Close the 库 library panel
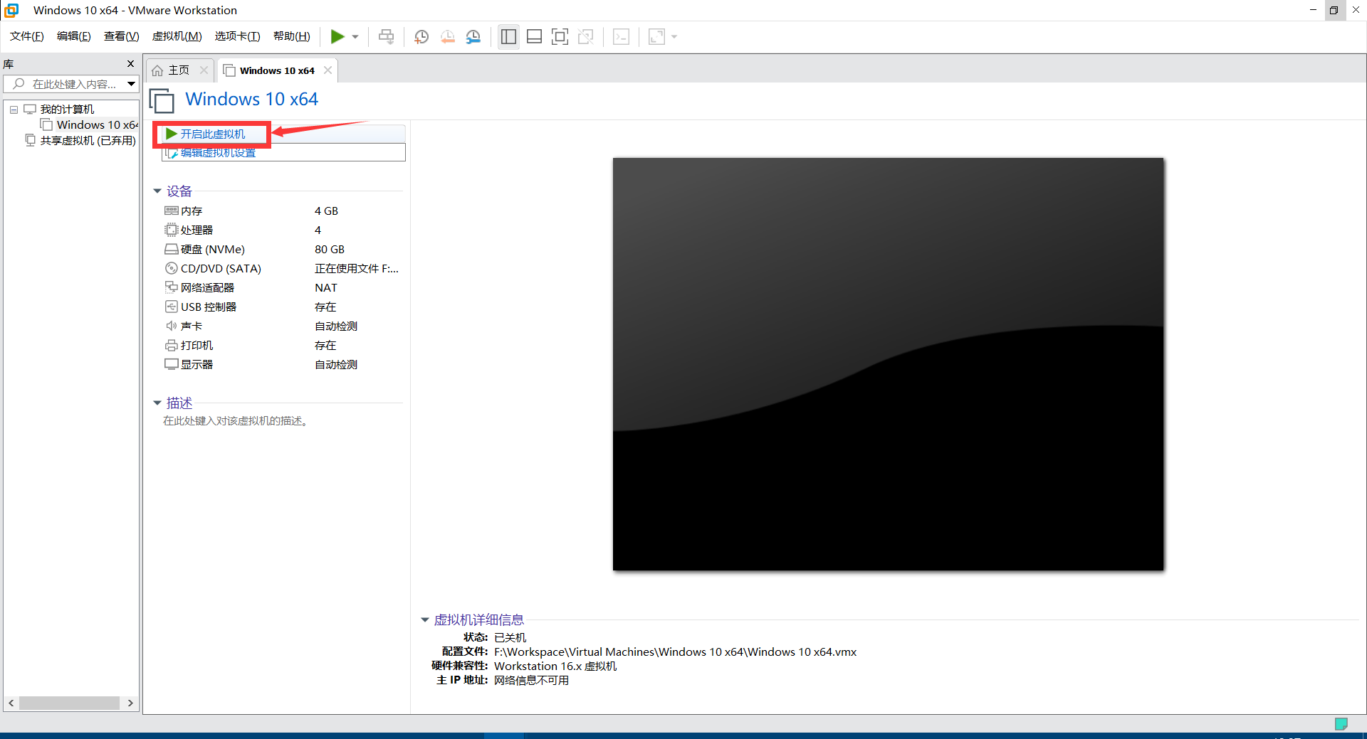The width and height of the screenshot is (1367, 739). (x=130, y=63)
